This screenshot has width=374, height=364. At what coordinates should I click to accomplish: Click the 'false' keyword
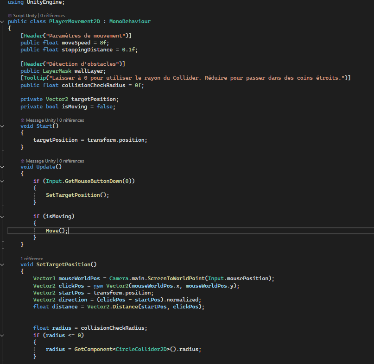click(104, 107)
